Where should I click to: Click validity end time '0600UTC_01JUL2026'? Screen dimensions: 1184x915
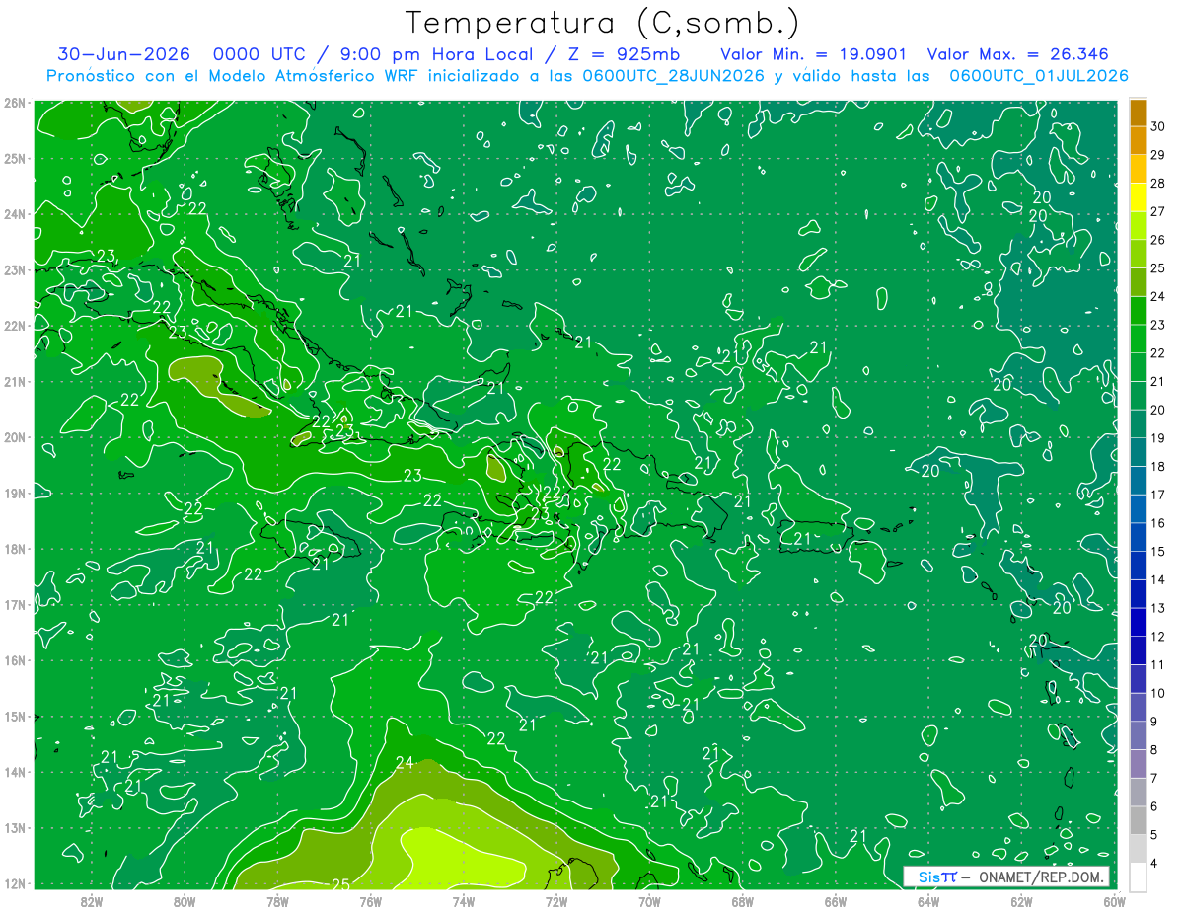(x=1038, y=76)
